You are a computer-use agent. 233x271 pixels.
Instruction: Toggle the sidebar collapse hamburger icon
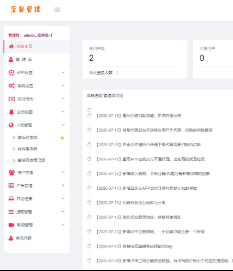[57, 9]
